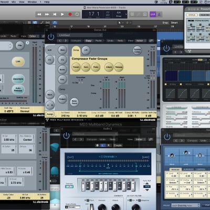Toggle the purple count-in button
Viewport: 210px width, 210px height.
tap(153, 14)
